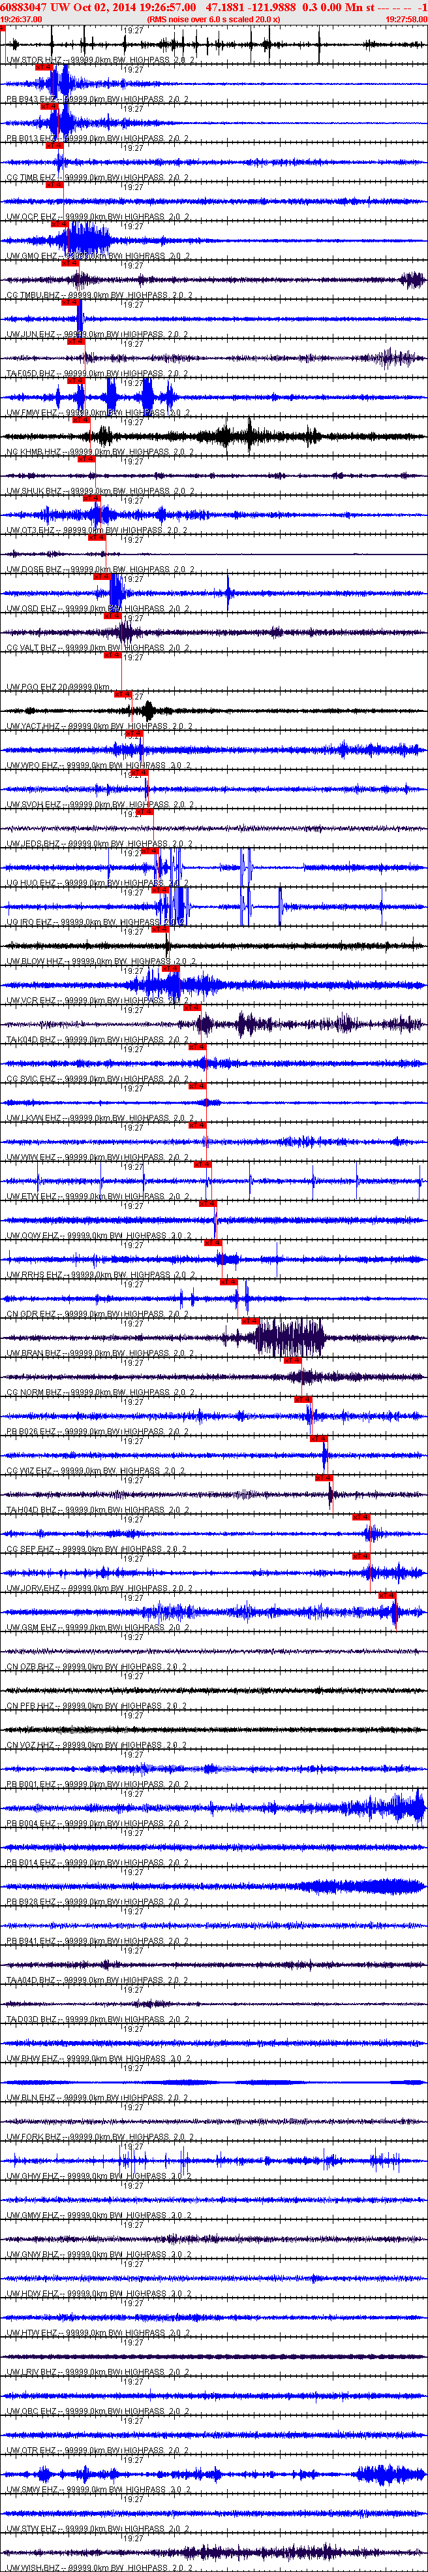Select the 'UW OT3 EHZ' station label
The image size is (428, 2572).
point(31,531)
